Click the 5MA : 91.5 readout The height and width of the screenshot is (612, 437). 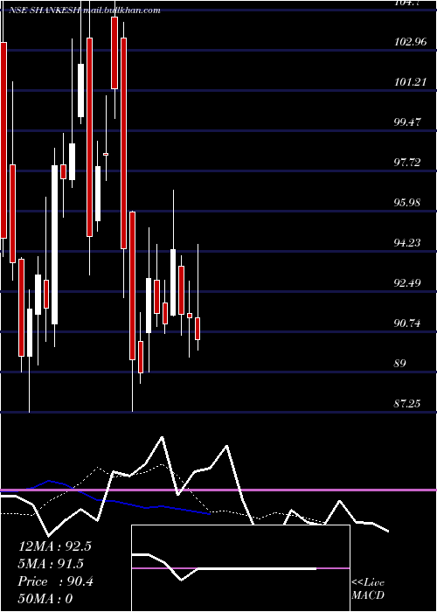(51, 564)
